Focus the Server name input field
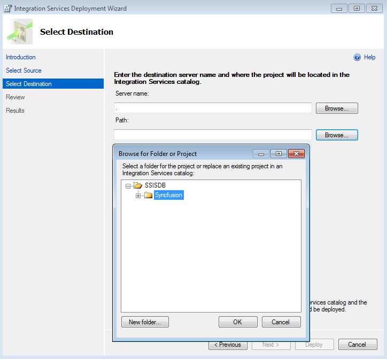This screenshot has height=359, width=387. (213, 108)
